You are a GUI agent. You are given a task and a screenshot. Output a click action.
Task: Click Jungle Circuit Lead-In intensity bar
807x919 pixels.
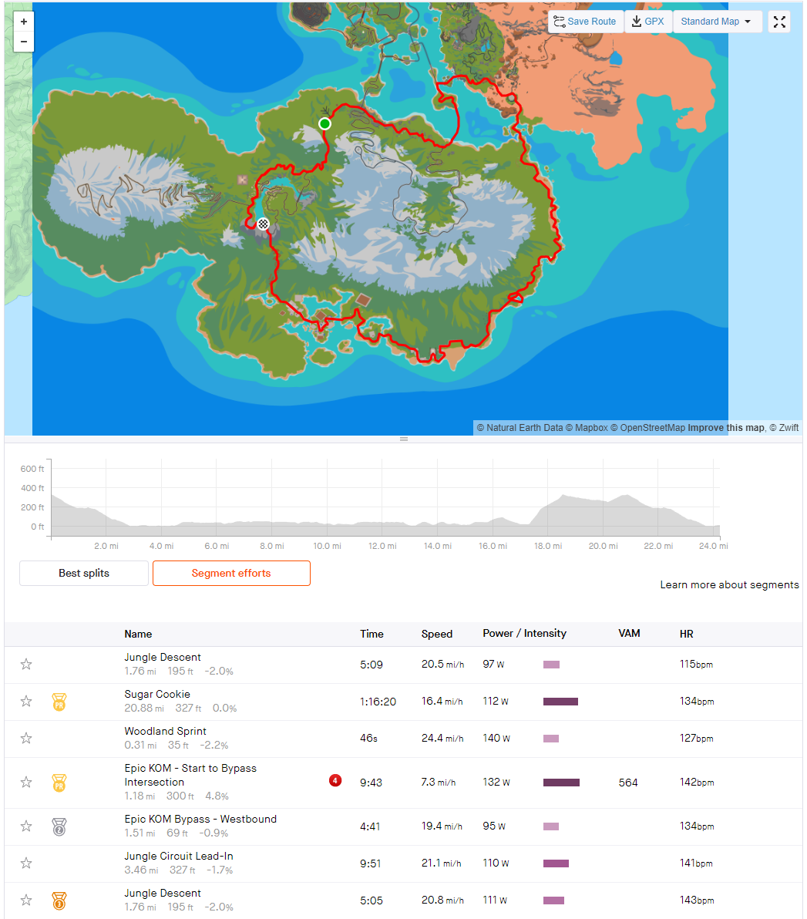(556, 863)
